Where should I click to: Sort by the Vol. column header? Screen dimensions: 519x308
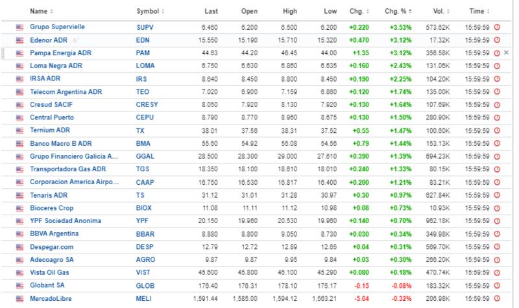[x=438, y=11]
